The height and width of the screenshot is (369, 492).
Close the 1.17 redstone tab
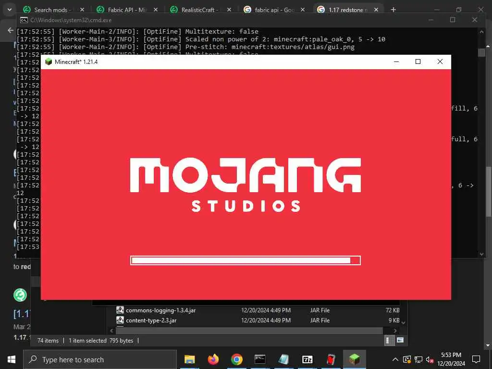[x=376, y=10]
